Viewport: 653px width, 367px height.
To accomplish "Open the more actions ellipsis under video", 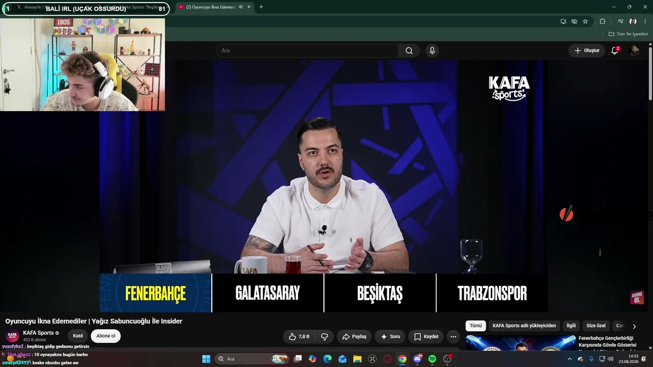I will click(x=453, y=336).
